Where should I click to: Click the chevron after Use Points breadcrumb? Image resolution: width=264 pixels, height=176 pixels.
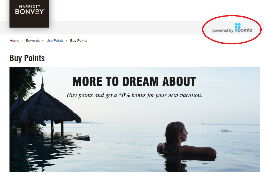click(x=66, y=41)
